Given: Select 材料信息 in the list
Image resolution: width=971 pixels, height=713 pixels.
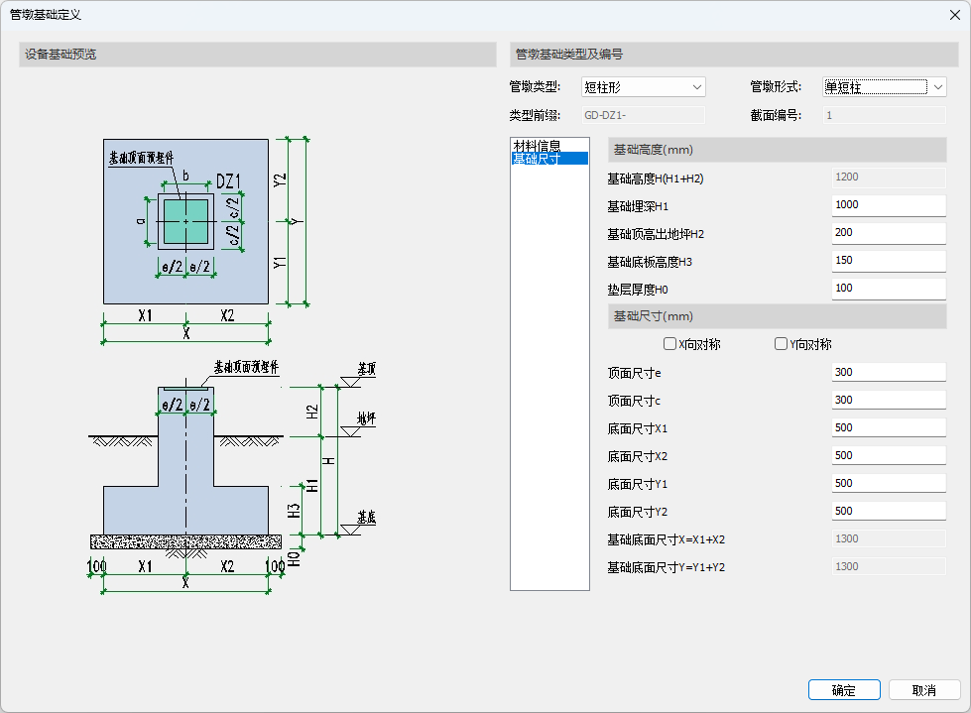Looking at the screenshot, I should point(537,146).
